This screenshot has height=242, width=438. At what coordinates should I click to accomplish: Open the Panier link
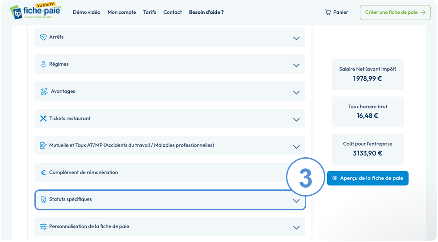pyautogui.click(x=337, y=12)
